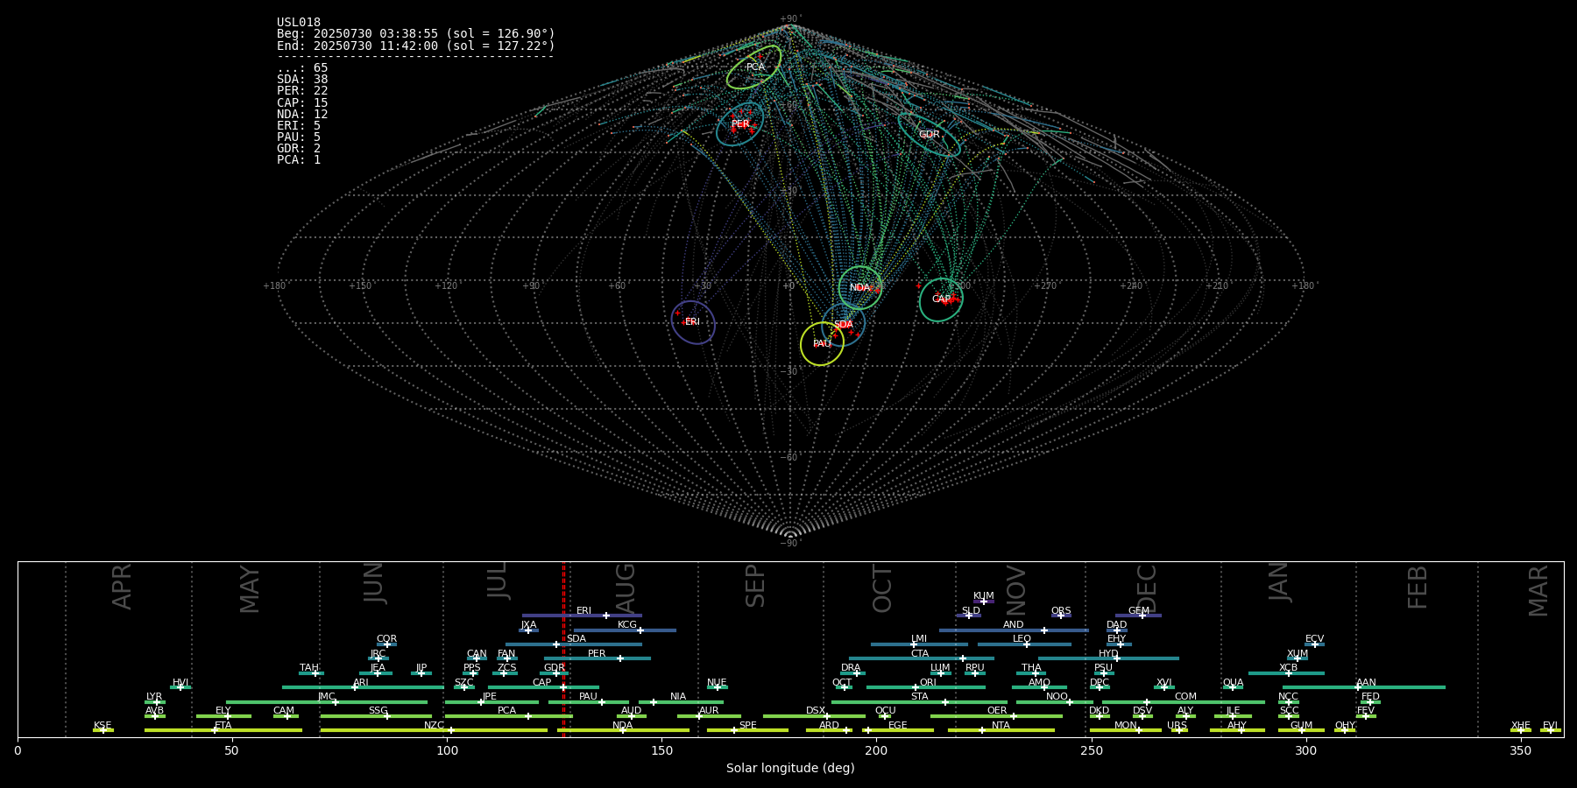Click the 'CAP: 15' legend entry
The height and width of the screenshot is (788, 1577).
[x=302, y=103]
